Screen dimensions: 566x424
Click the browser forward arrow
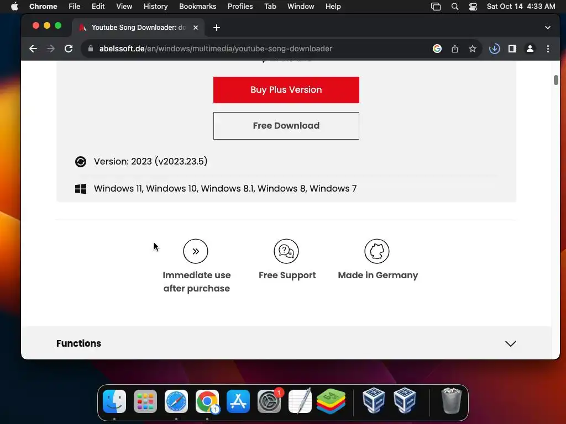51,49
